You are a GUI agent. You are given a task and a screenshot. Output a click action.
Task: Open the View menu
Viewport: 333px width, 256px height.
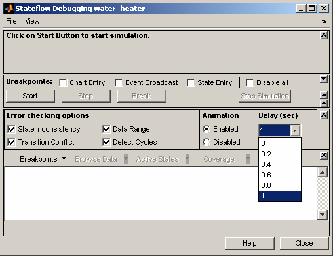(32, 21)
